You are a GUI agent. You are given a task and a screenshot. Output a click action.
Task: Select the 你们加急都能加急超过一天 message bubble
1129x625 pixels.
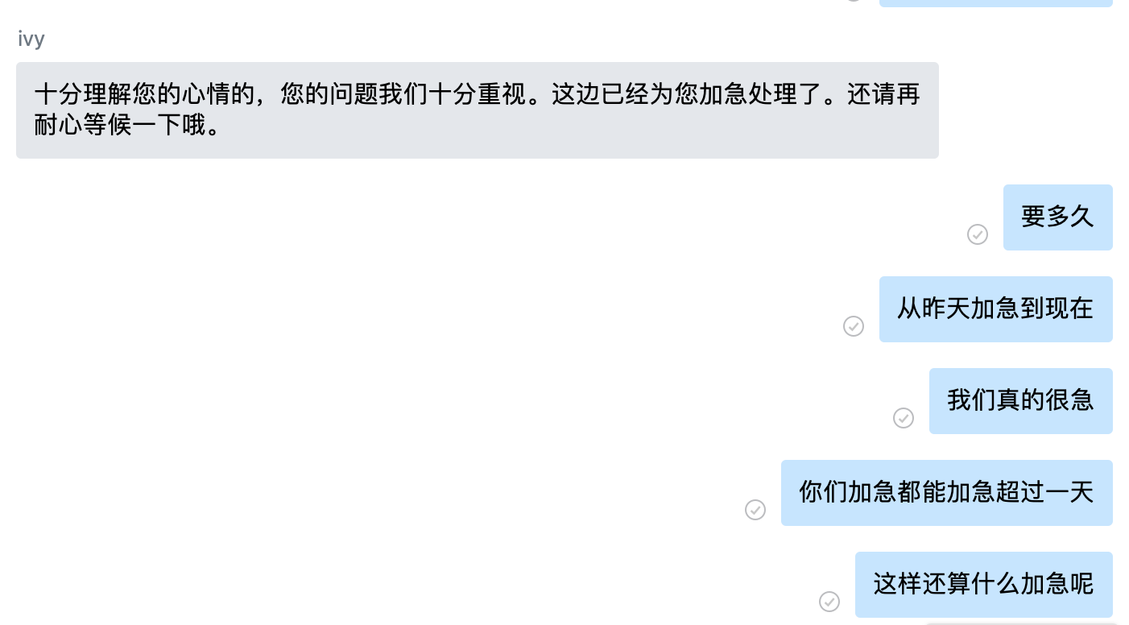click(947, 493)
